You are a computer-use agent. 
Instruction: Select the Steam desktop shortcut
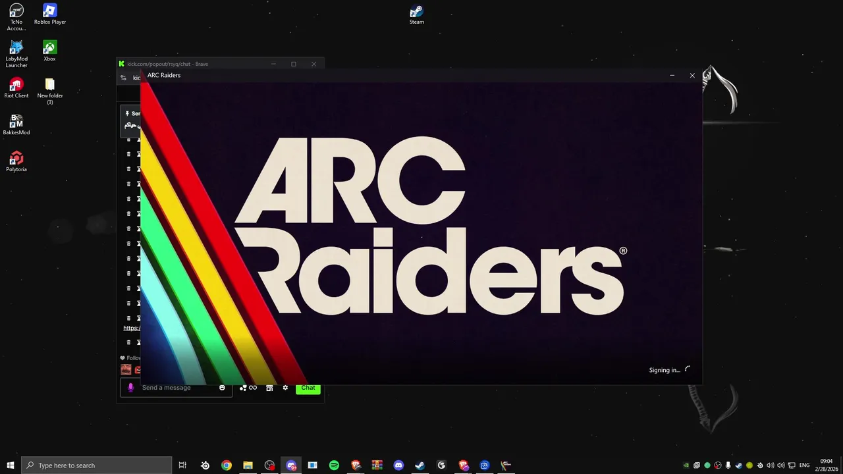(x=417, y=14)
